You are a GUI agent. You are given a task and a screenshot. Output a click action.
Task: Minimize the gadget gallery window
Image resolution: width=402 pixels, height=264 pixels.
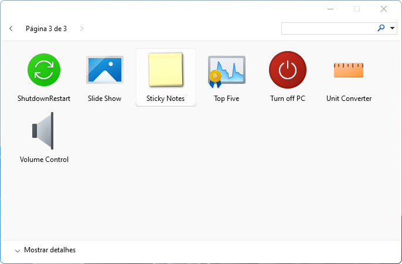331,9
